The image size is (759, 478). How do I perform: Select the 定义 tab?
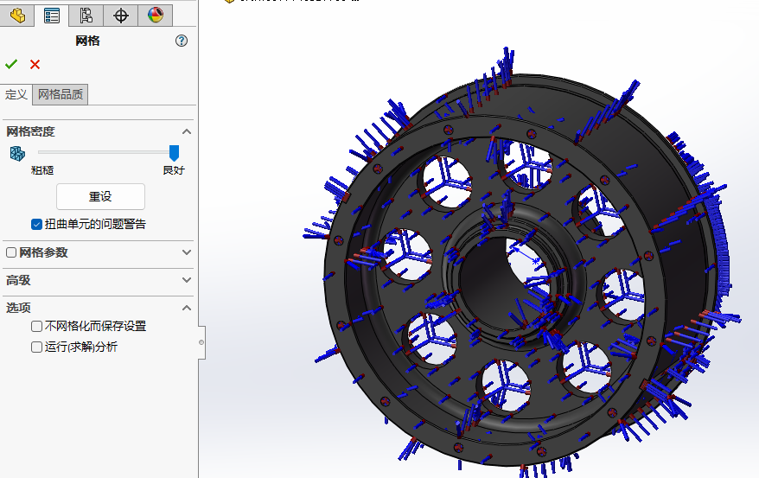click(16, 94)
